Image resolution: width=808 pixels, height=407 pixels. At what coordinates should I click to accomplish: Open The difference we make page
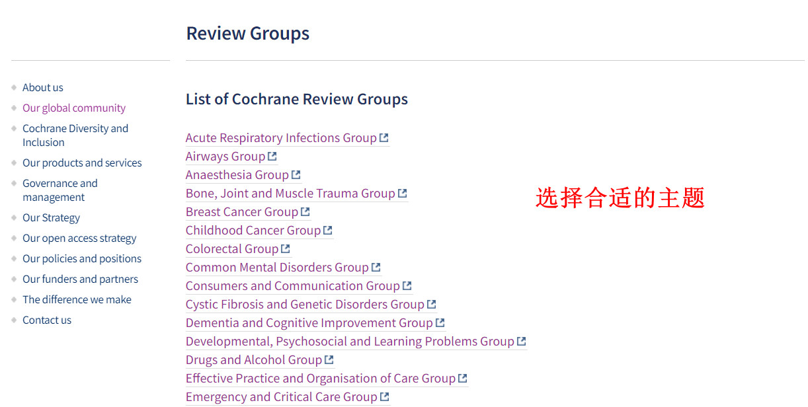coord(77,299)
